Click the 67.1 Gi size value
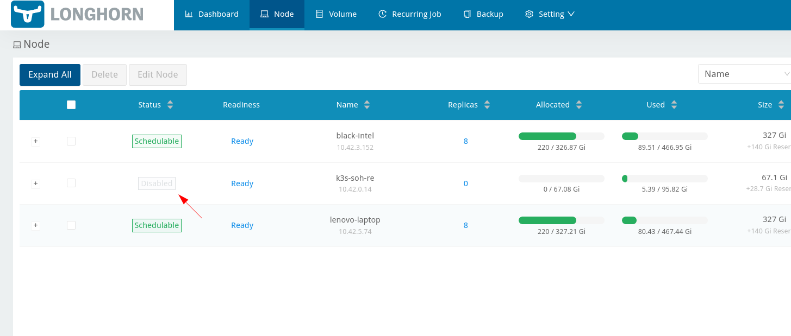 click(774, 177)
